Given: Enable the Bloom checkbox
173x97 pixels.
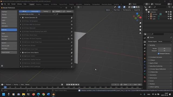Looking at the screenshot, I should click(150, 60).
